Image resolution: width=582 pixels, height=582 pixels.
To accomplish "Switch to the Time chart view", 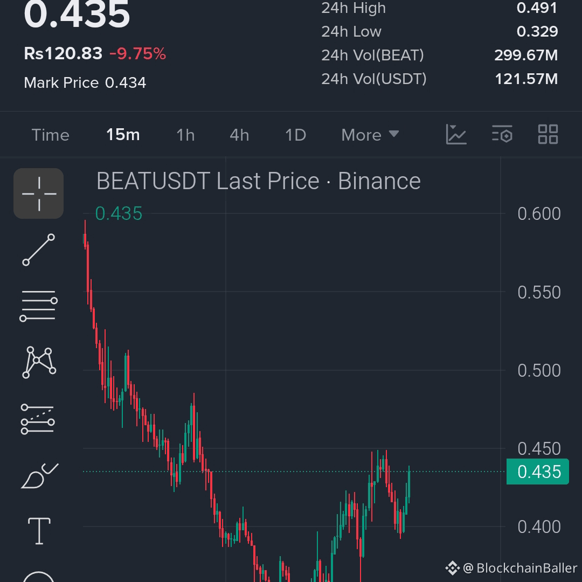I will pos(51,135).
